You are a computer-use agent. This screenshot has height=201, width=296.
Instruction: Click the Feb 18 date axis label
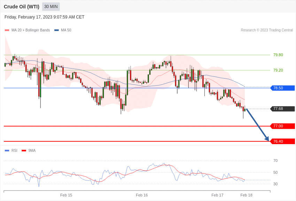click(246, 195)
